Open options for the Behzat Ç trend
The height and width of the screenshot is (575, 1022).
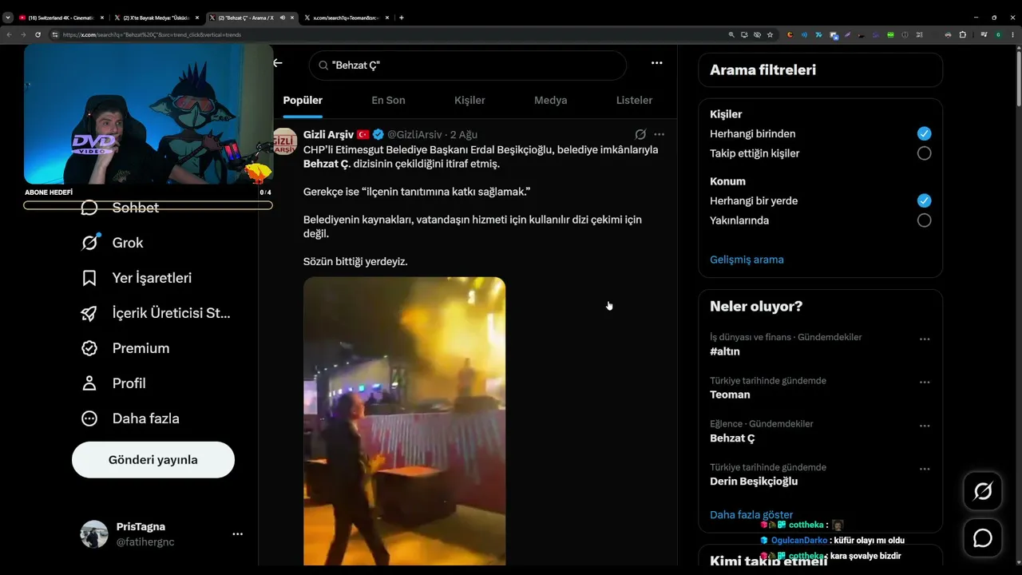[x=925, y=426]
